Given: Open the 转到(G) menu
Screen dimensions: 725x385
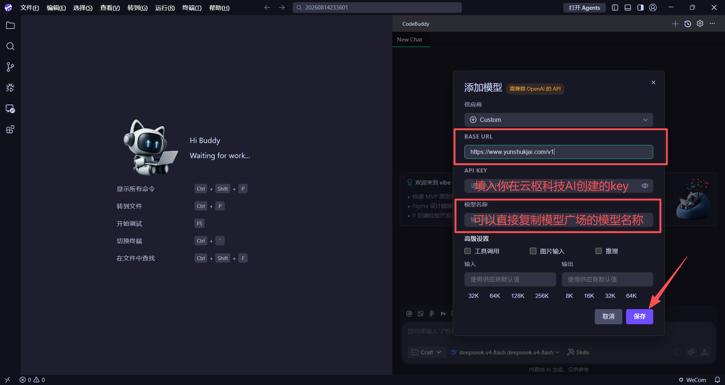Looking at the screenshot, I should [x=137, y=8].
